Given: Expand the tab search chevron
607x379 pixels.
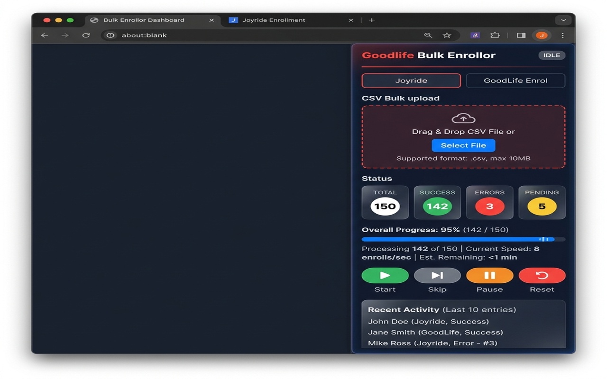Looking at the screenshot, I should (x=563, y=20).
